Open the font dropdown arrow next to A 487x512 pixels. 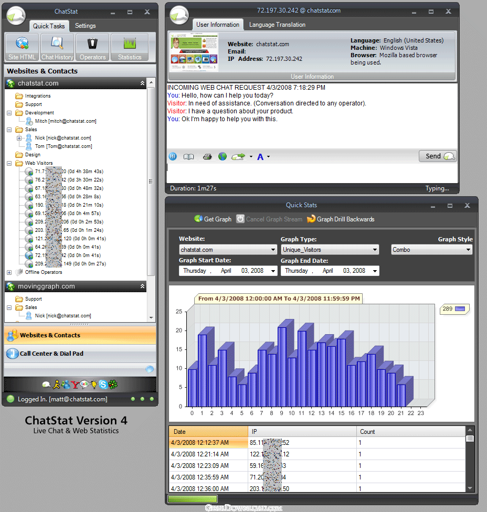(x=268, y=157)
